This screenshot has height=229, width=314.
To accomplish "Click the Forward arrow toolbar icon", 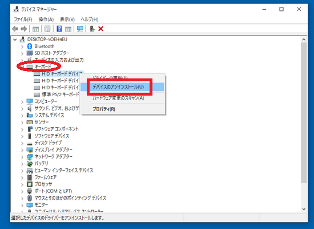I will pos(24,29).
